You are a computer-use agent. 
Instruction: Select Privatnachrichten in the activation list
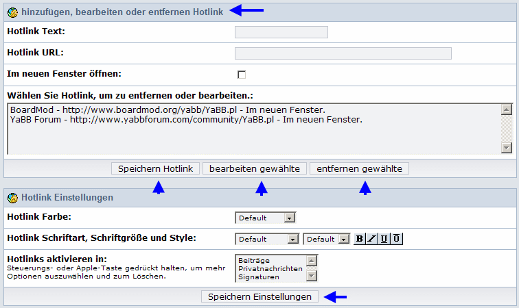tap(270, 269)
